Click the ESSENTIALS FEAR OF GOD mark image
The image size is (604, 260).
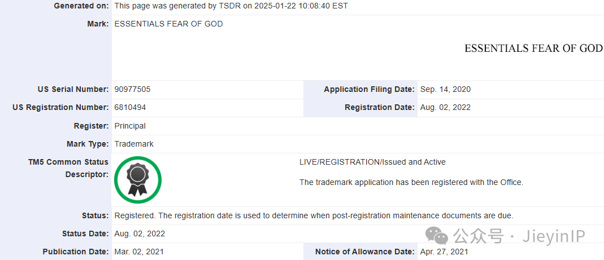pyautogui.click(x=533, y=48)
